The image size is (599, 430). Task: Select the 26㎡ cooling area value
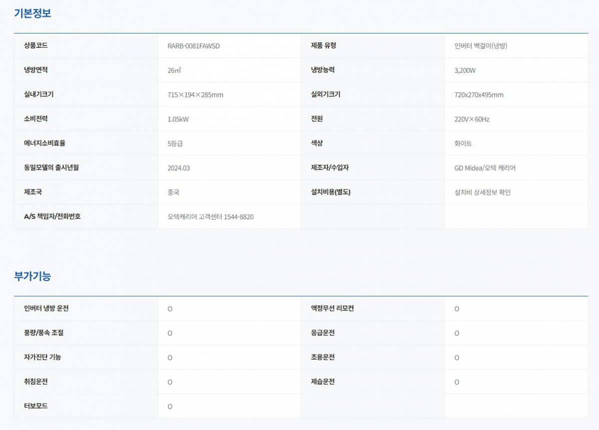click(x=174, y=70)
